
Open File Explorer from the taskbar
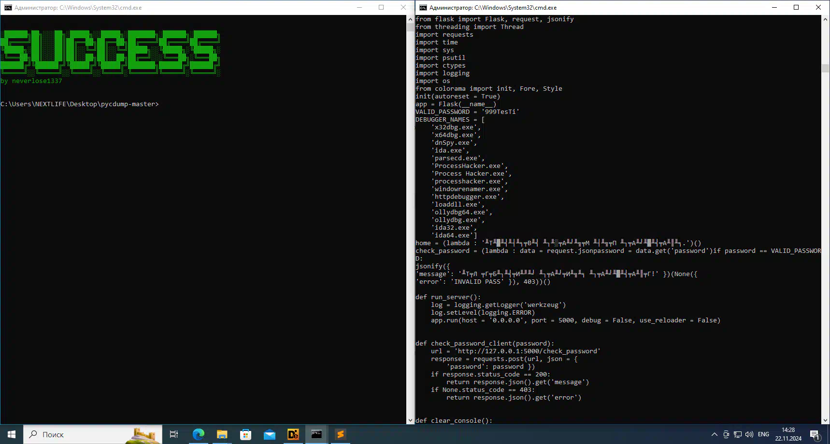point(222,434)
